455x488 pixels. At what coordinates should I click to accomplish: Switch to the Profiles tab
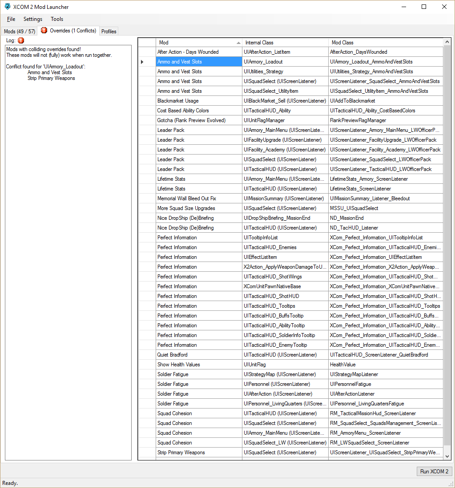pyautogui.click(x=109, y=31)
